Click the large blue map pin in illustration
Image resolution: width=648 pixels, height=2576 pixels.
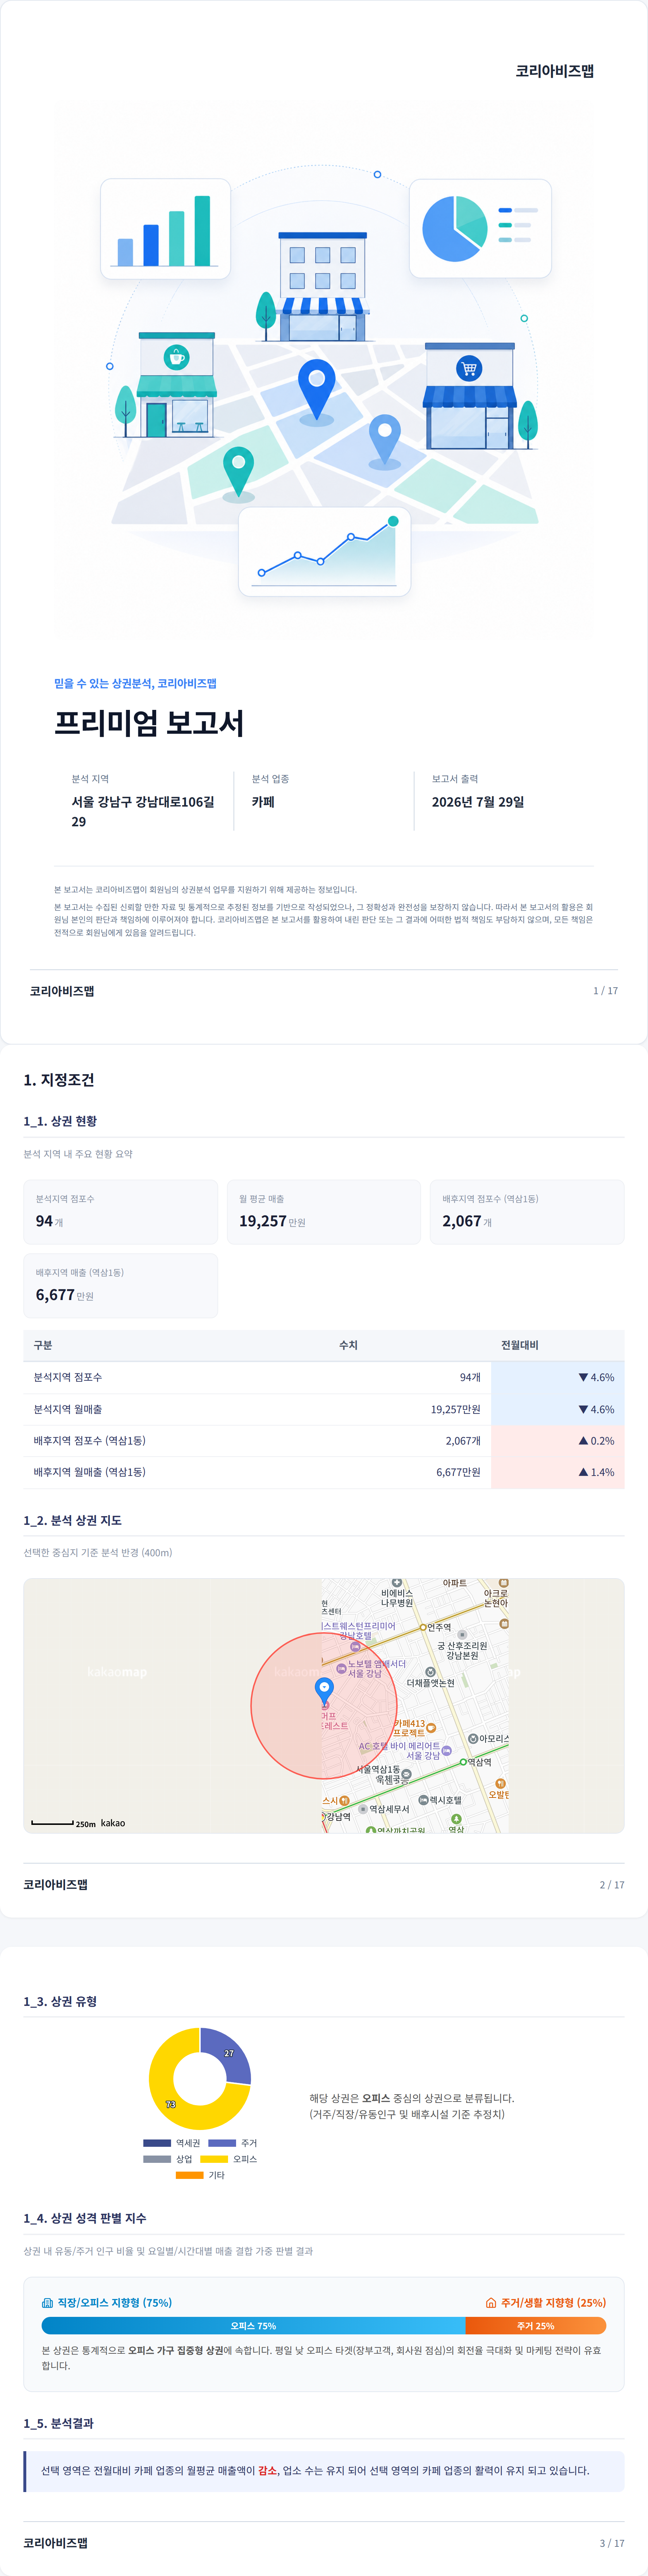coord(317,390)
